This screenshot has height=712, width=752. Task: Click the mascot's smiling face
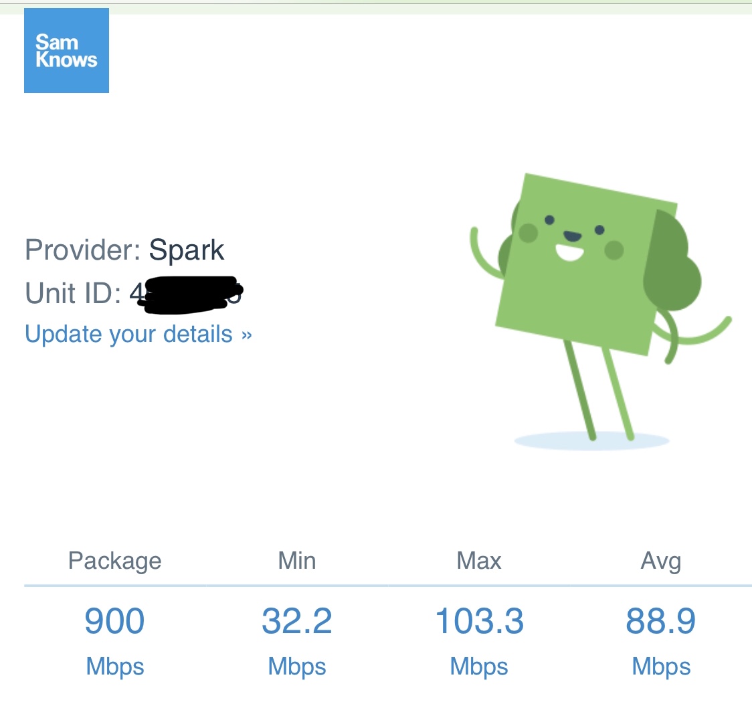(571, 239)
